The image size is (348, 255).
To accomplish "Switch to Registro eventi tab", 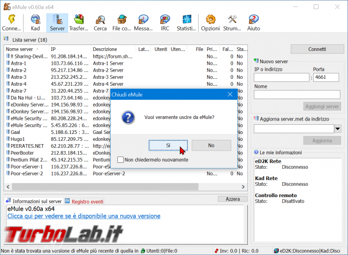I will 85,201.
